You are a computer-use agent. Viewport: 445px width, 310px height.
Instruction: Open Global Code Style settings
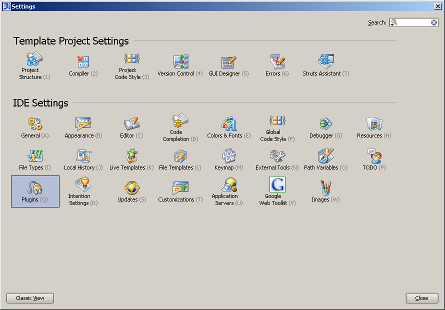277,127
